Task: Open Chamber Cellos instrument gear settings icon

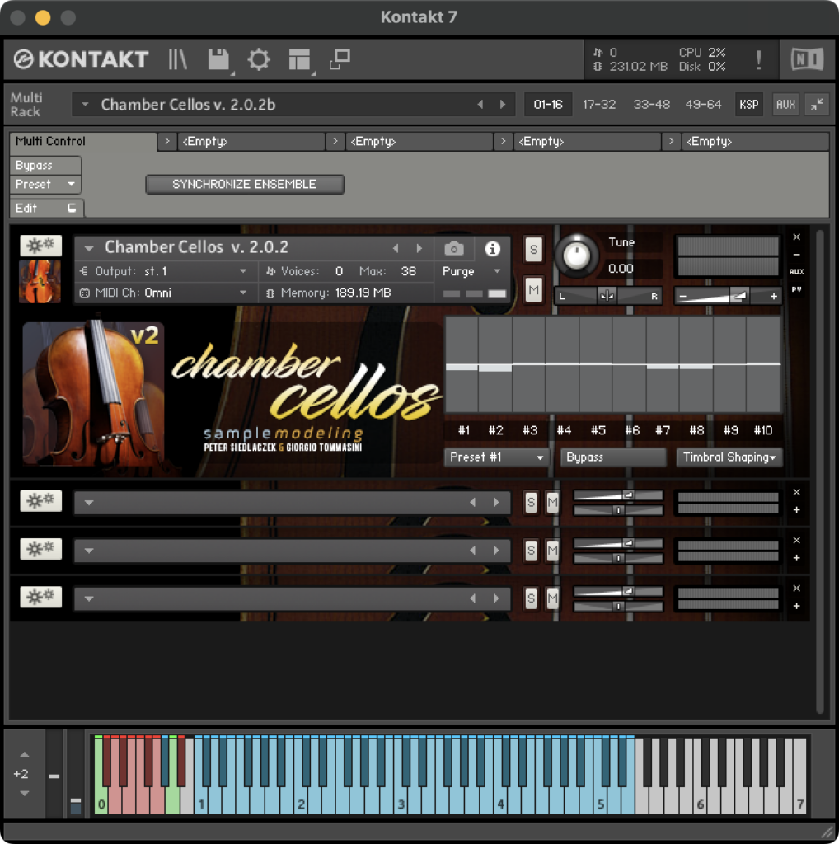Action: (x=41, y=246)
